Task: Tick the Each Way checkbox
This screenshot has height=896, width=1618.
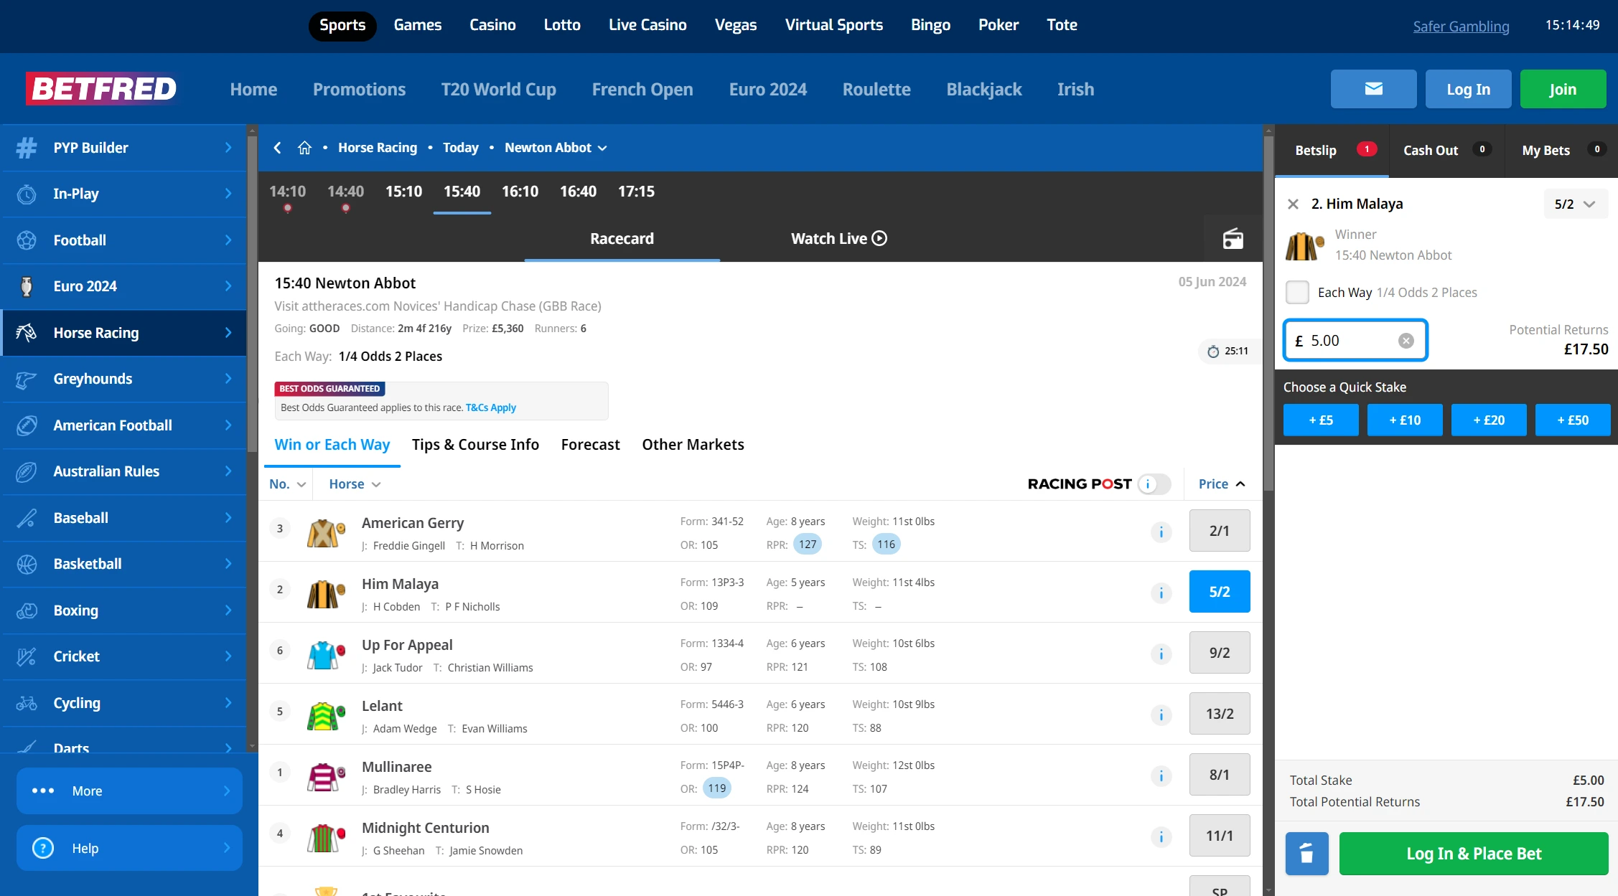Action: point(1297,292)
